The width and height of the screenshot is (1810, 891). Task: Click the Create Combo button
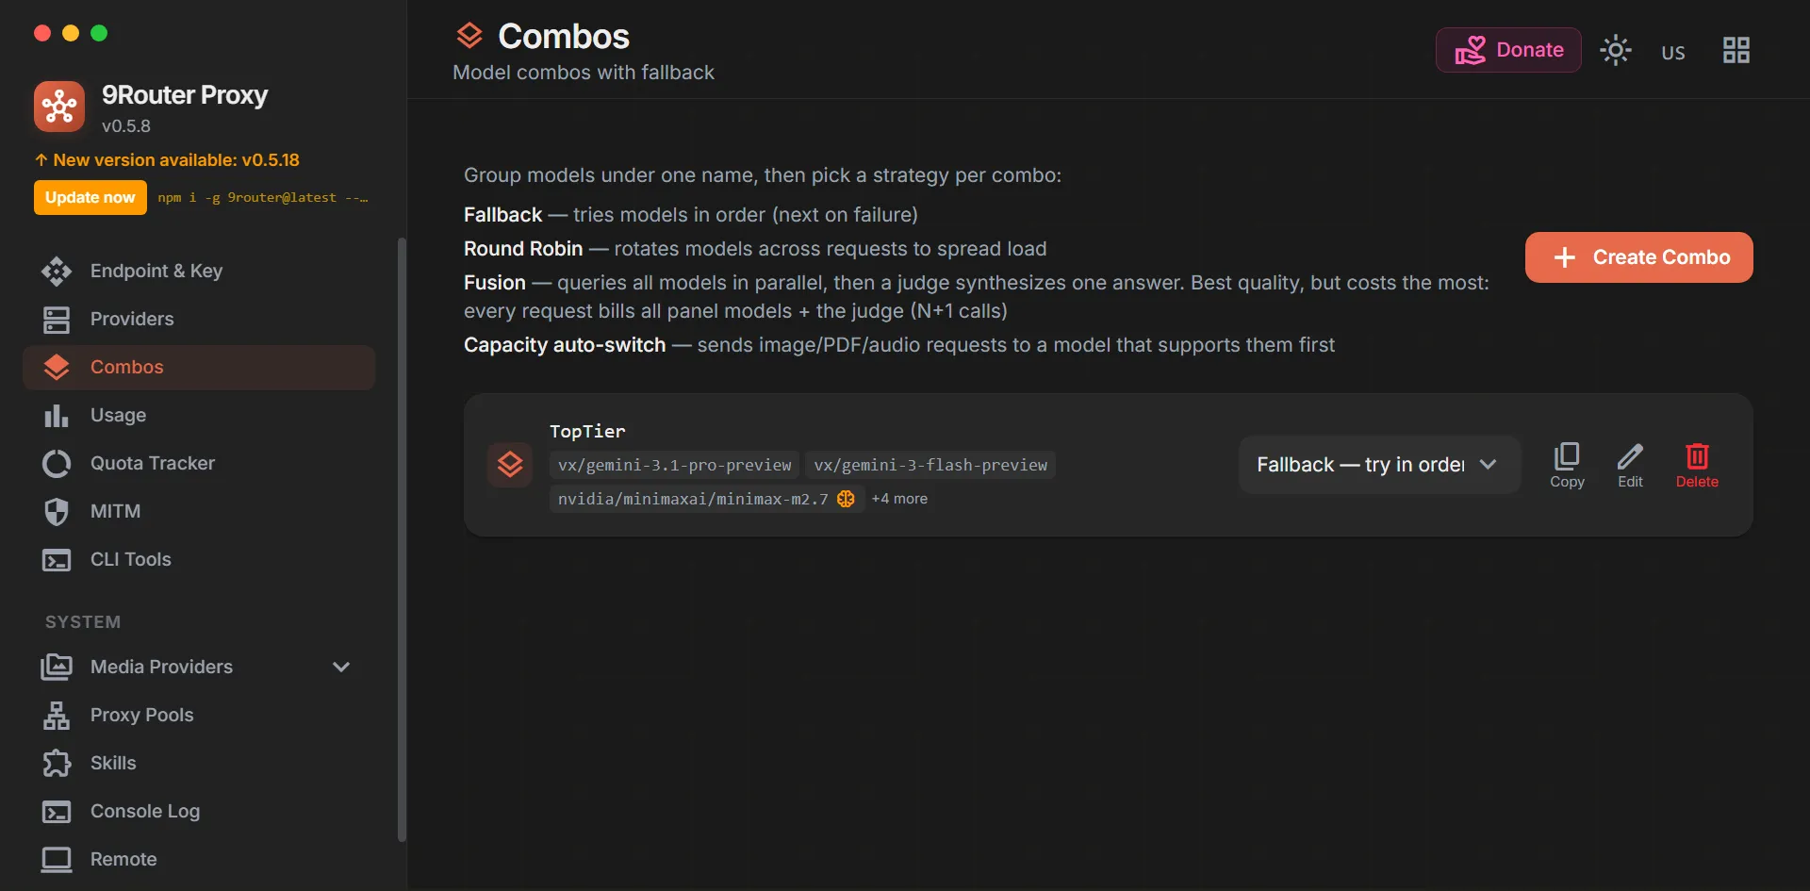coord(1638,257)
